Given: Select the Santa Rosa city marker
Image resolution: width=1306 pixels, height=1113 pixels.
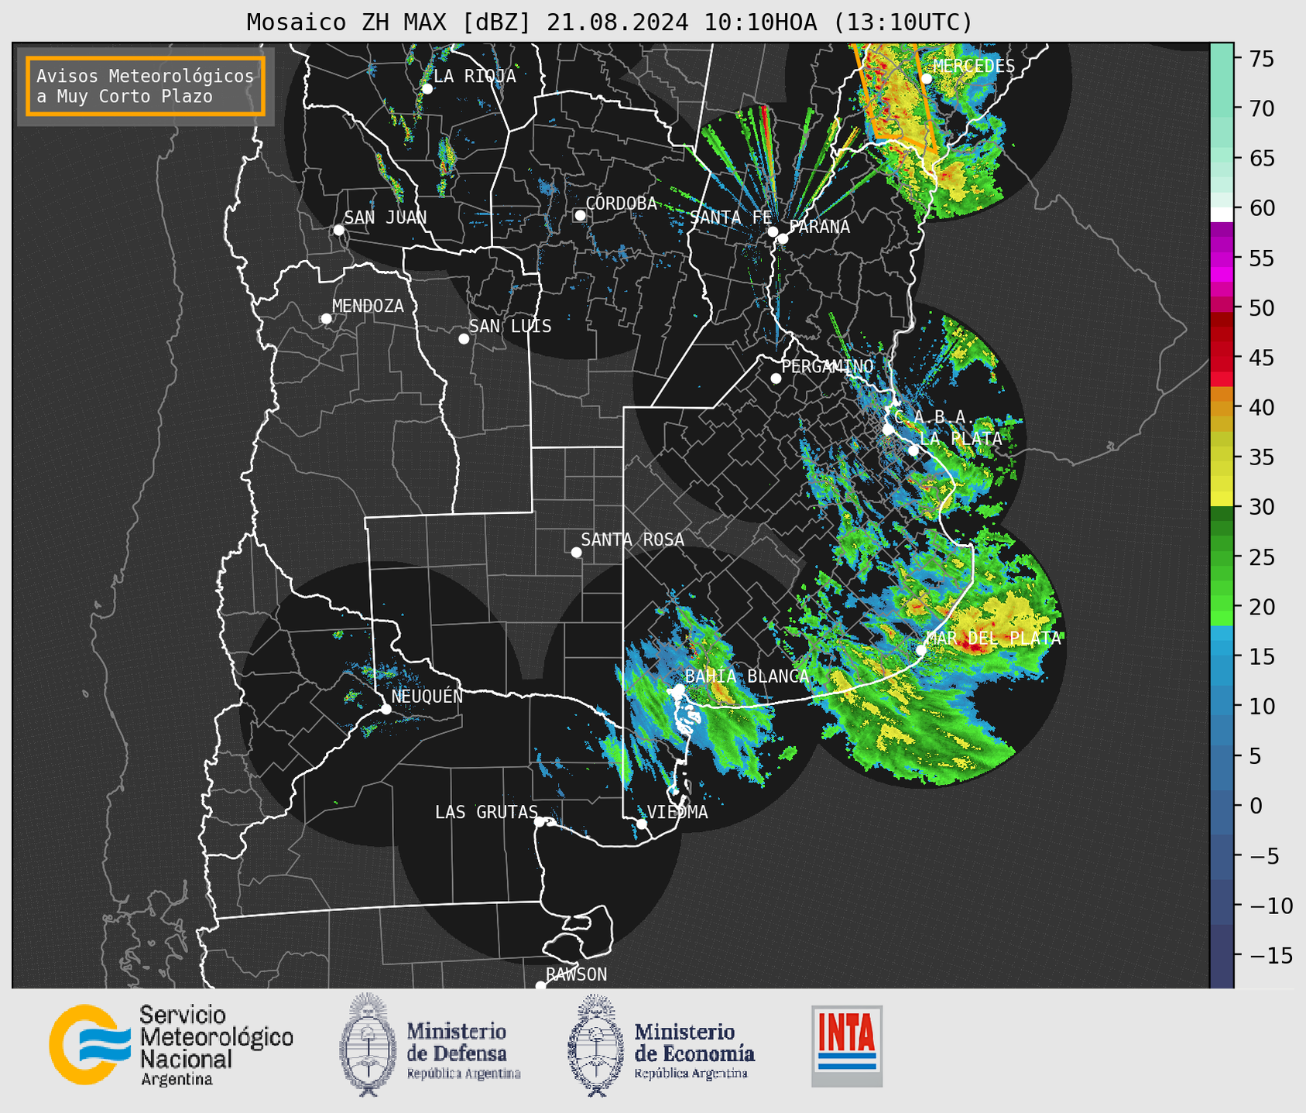Looking at the screenshot, I should pyautogui.click(x=576, y=553).
